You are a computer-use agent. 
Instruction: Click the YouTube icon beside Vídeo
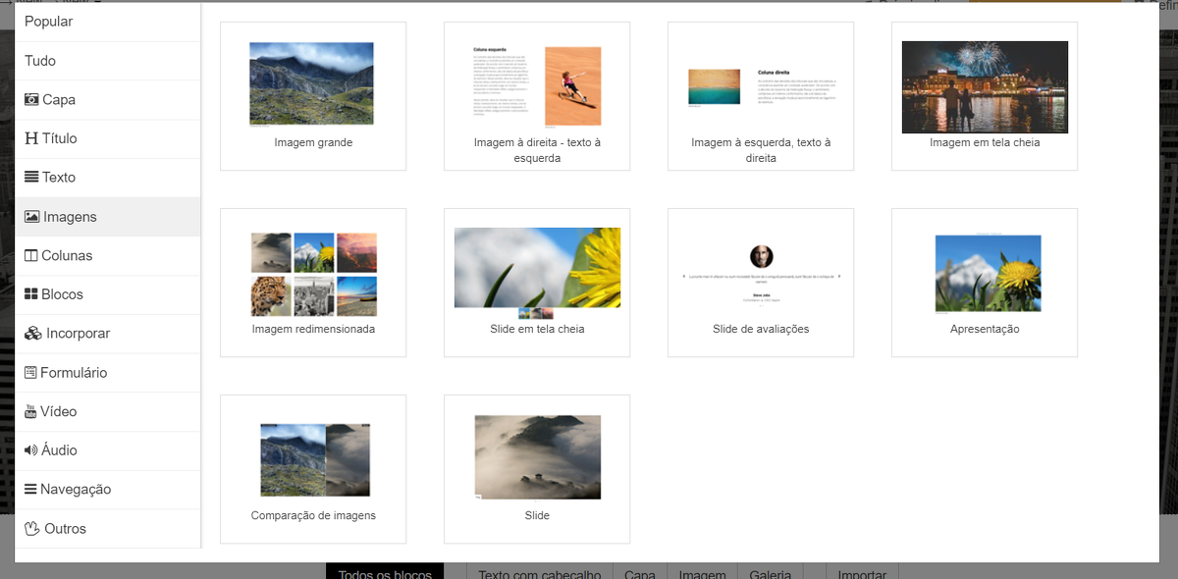30,411
